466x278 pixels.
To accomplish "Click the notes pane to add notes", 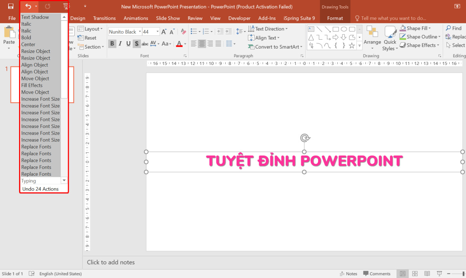I will 111,262.
